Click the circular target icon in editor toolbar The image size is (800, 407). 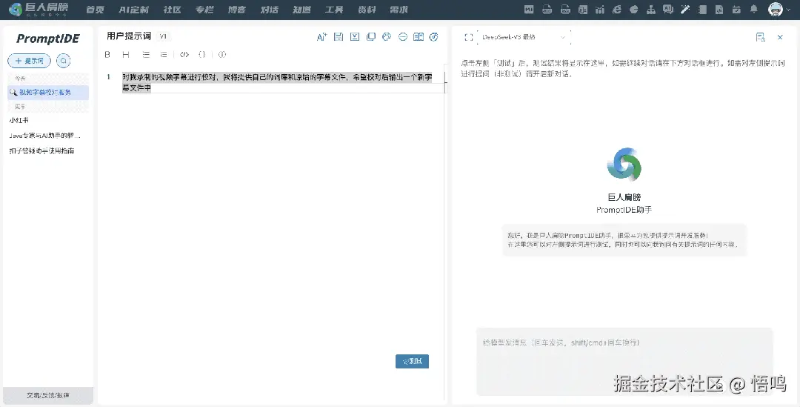coord(433,37)
